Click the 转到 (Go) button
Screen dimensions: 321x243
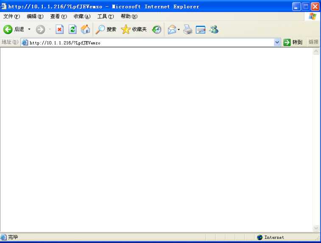[293, 42]
